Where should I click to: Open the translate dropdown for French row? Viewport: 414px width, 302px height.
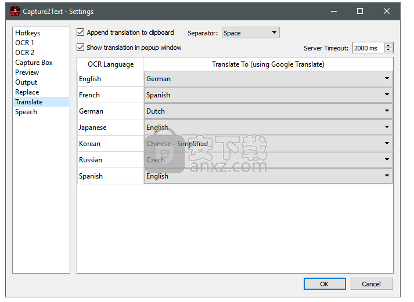[x=268, y=95]
